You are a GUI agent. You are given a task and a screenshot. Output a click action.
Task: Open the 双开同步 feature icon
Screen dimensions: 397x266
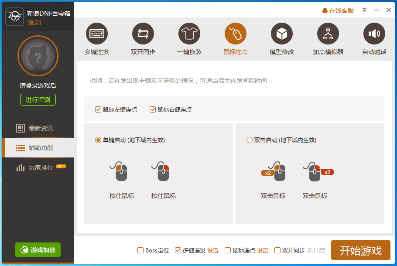click(x=143, y=33)
